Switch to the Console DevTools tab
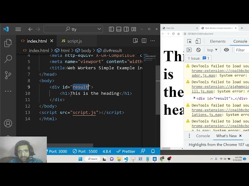Screen dimensions: 249x186 point(240,41)
